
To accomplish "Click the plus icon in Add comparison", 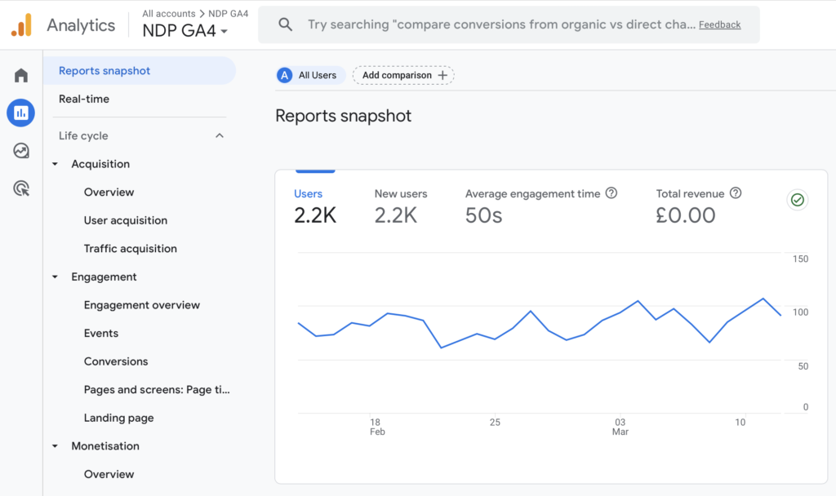I will (442, 76).
